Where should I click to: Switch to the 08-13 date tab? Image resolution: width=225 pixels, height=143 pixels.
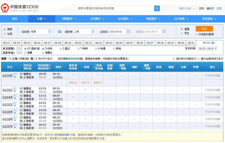(x=6, y=43)
